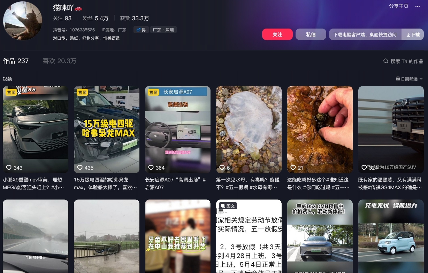Screen dimensions: 428x273
Task: Click pinned badge on 哈弗枭龙MAX video
Action: pos(82,92)
